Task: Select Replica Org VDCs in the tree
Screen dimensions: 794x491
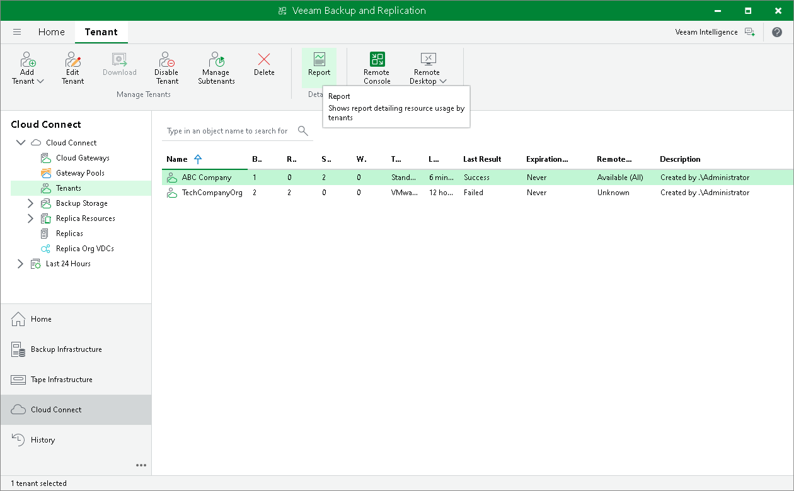Action: pyautogui.click(x=84, y=249)
